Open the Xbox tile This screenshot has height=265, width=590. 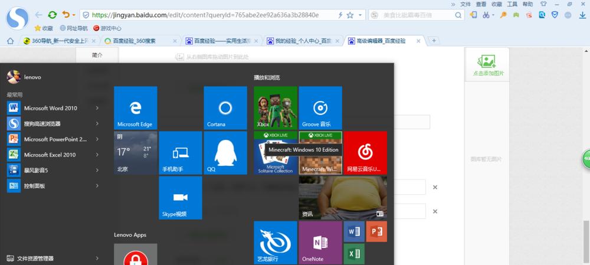point(276,108)
